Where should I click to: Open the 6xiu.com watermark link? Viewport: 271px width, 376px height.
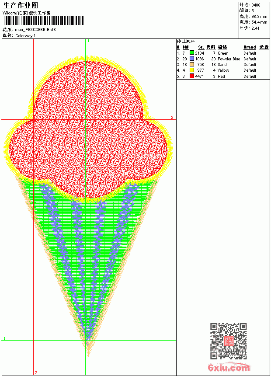pos(229,367)
